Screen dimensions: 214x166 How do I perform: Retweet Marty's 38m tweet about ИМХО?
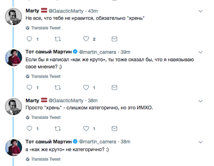tap(58, 128)
